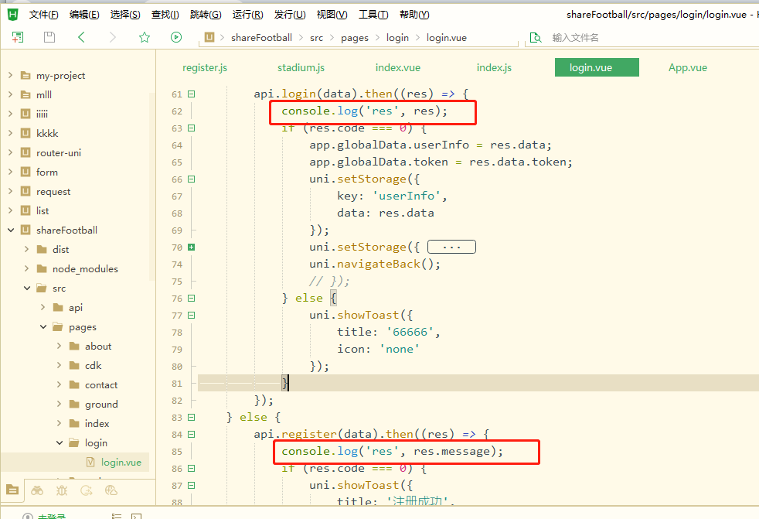Open the 运行(R) menu
The width and height of the screenshot is (759, 519).
click(247, 15)
